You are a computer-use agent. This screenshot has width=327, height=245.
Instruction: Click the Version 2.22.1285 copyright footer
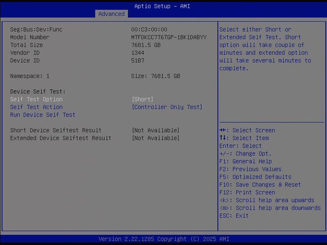point(163,239)
